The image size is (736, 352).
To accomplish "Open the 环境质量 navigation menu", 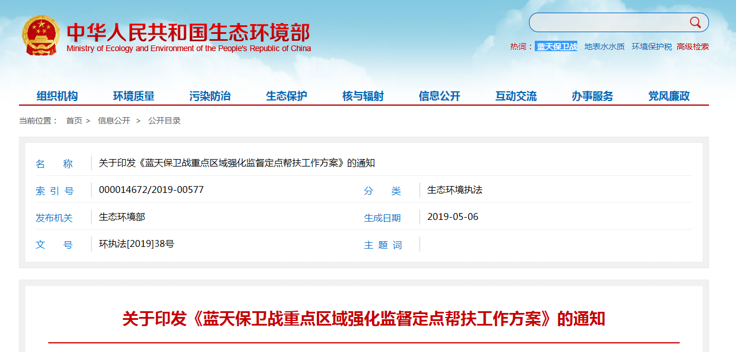I will (134, 96).
